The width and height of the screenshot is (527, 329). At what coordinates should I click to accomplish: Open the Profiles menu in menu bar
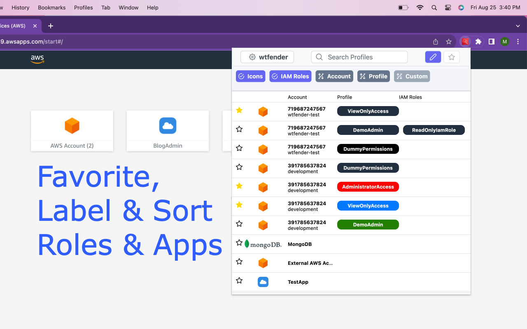click(83, 7)
